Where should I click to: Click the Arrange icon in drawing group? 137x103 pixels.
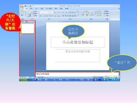tap(87, 12)
